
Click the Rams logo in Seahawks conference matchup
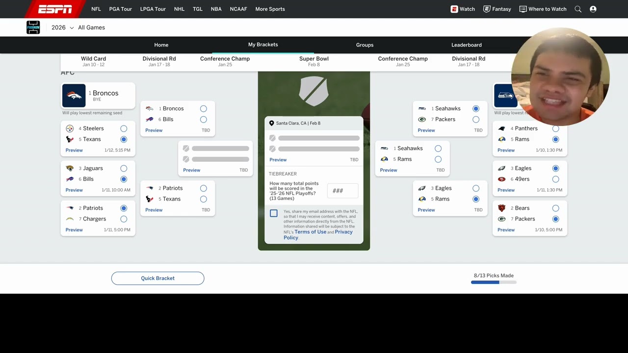(x=384, y=159)
